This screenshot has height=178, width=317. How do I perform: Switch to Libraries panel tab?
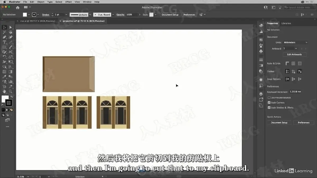286,23
